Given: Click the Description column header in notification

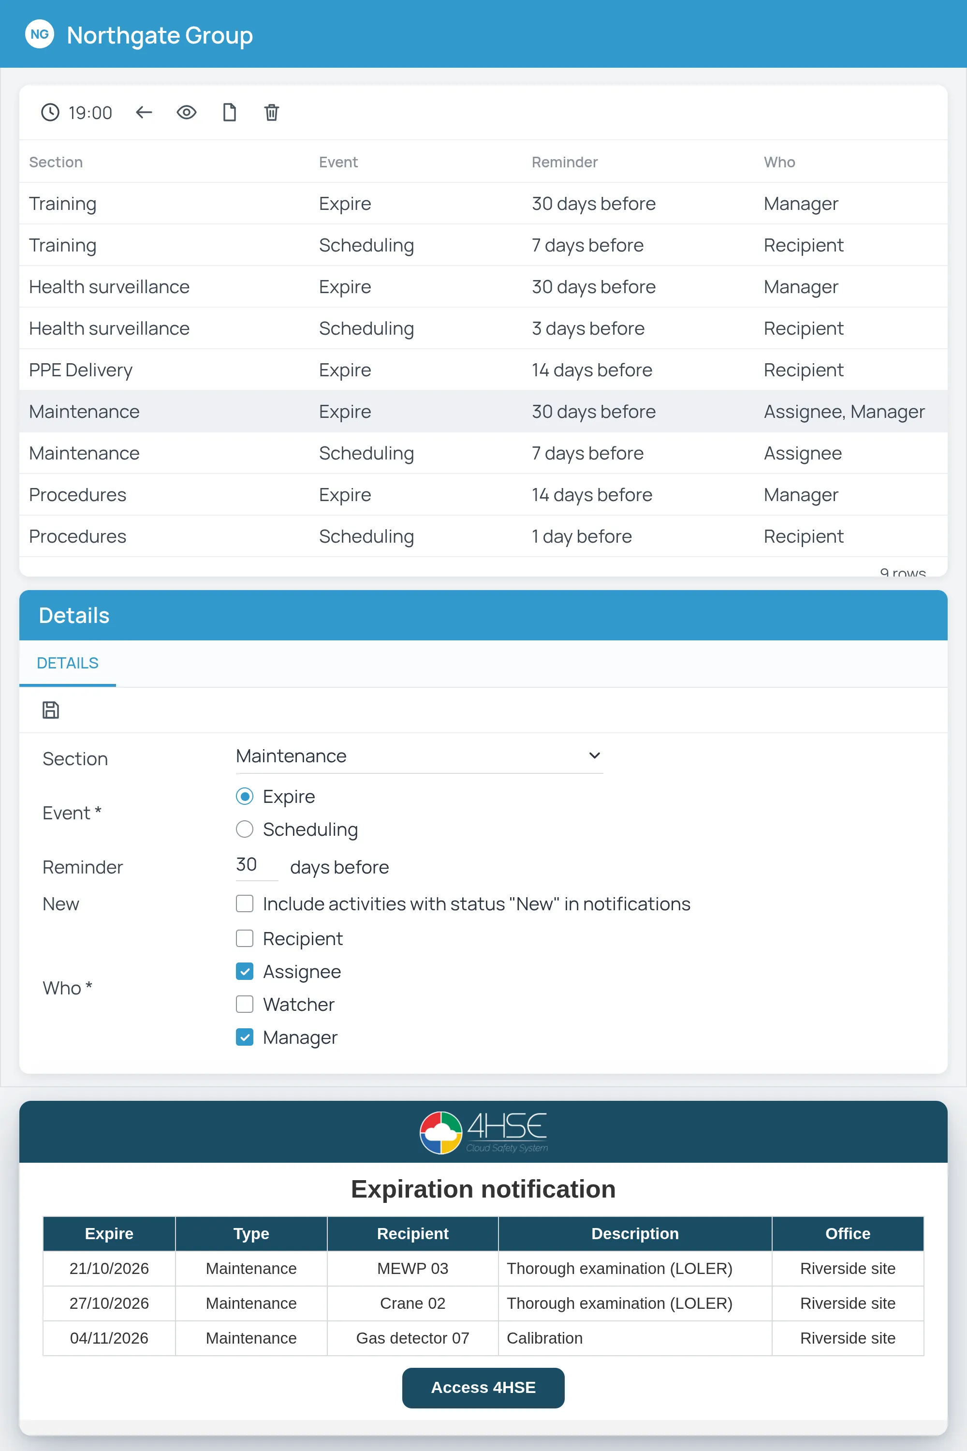Looking at the screenshot, I should point(635,1234).
